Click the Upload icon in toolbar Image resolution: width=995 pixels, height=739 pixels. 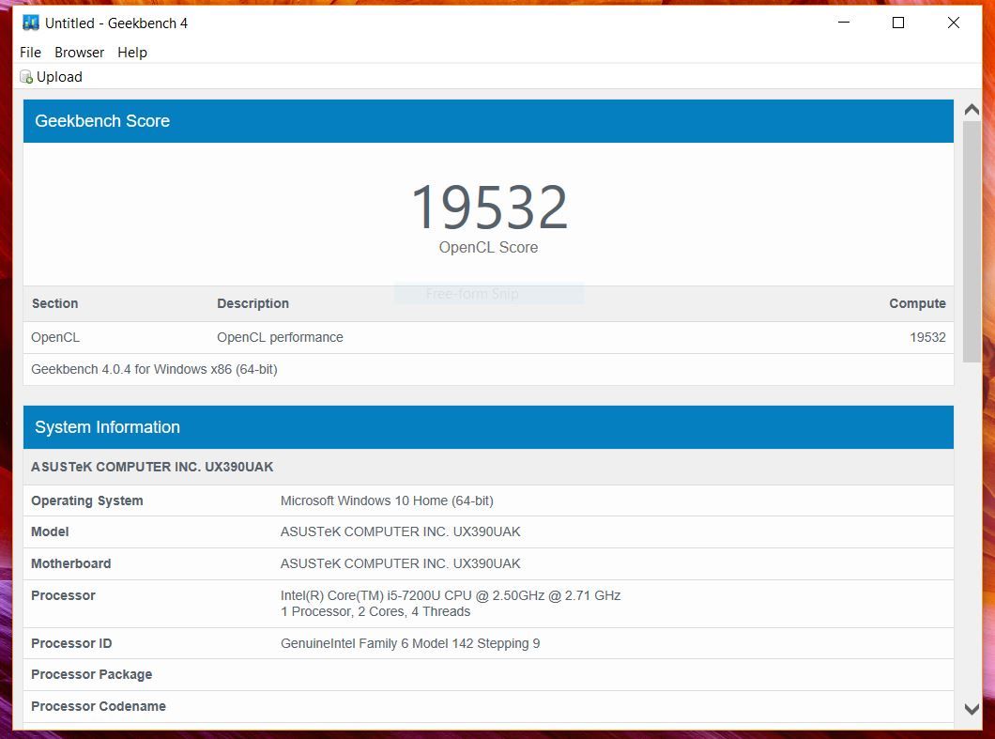pos(26,77)
